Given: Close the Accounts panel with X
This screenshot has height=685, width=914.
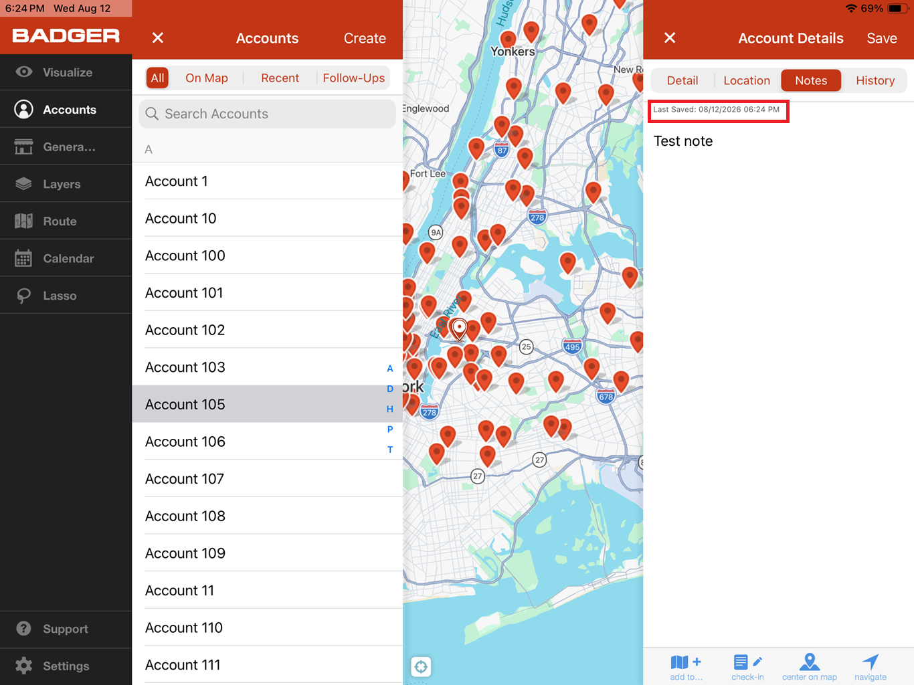Looking at the screenshot, I should point(158,38).
